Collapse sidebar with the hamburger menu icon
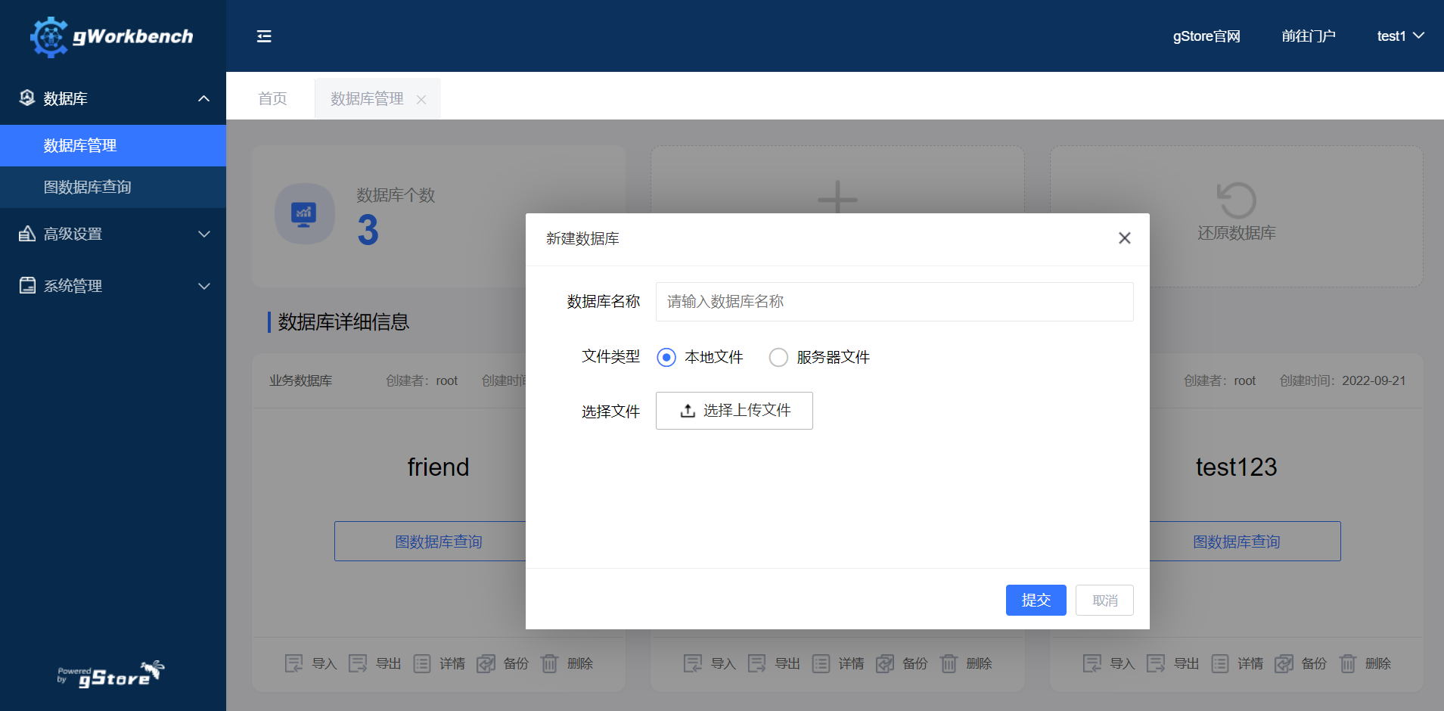1444x711 pixels. coord(264,36)
